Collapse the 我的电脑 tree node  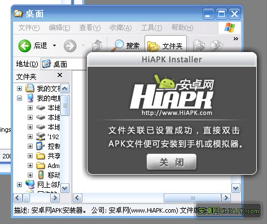19,98
